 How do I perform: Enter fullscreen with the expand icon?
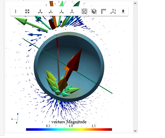point(27,11)
